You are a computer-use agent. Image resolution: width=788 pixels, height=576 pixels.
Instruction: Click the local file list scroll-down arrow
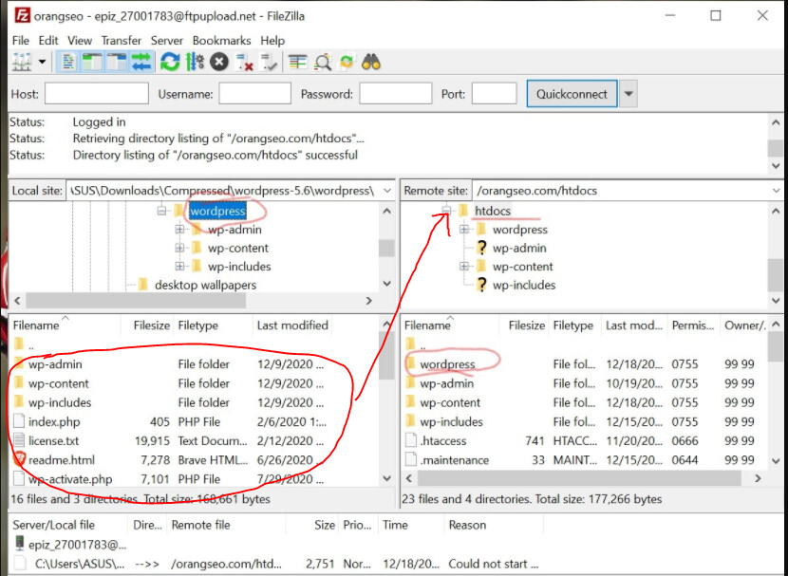(387, 478)
